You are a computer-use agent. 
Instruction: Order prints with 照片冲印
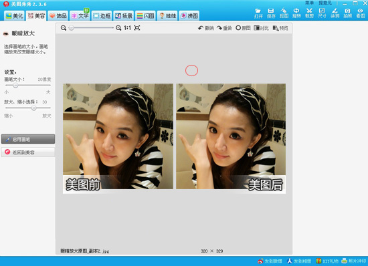pos(354,261)
